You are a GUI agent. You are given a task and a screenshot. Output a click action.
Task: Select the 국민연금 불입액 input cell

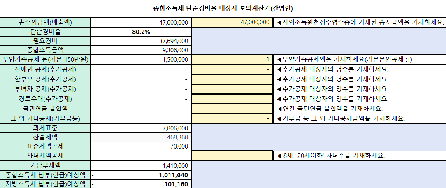tap(232, 109)
